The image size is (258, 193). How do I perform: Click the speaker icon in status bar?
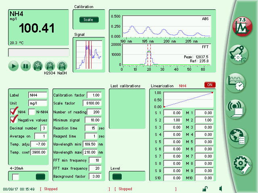click(221, 189)
